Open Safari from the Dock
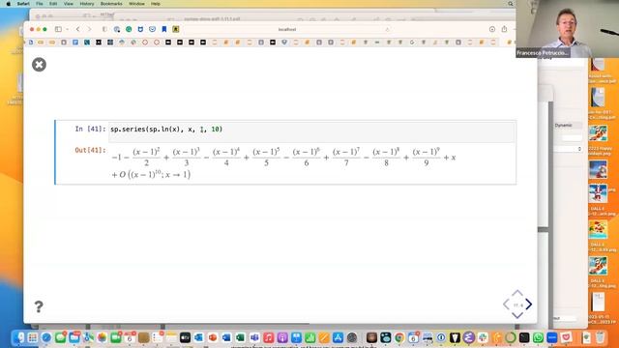The width and height of the screenshot is (619, 348). (x=46, y=337)
